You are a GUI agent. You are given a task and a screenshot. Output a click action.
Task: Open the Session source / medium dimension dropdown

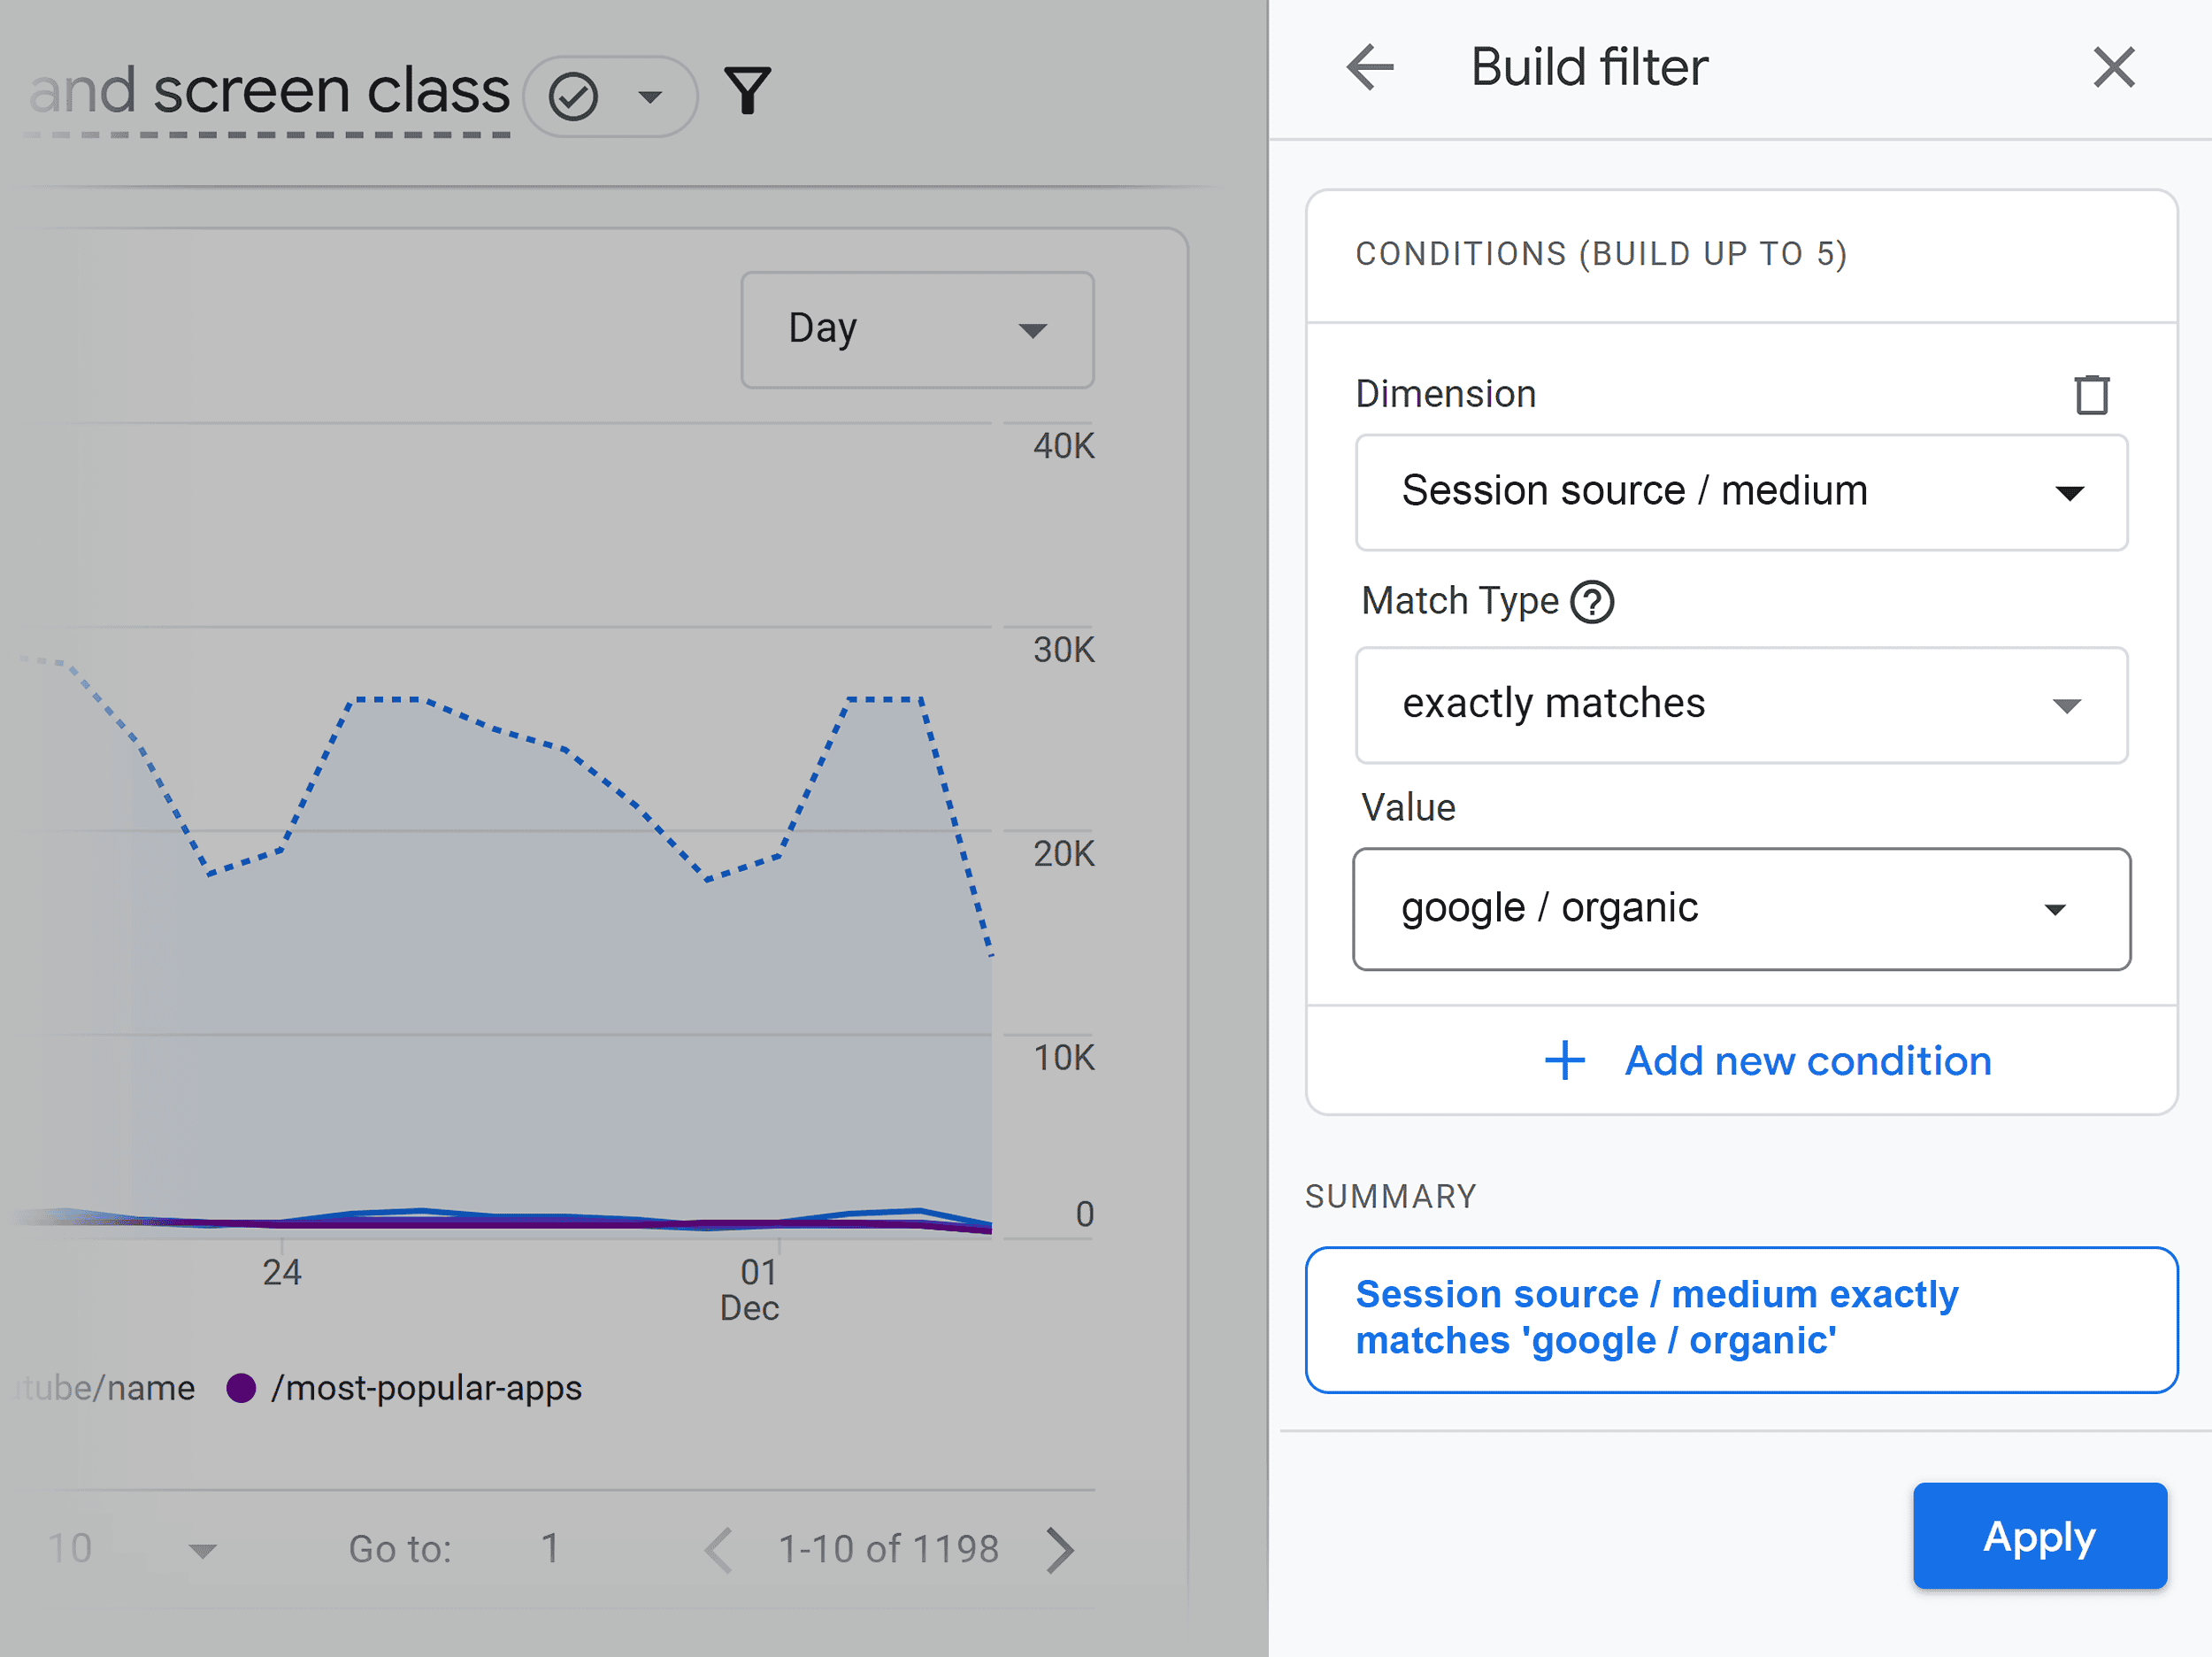coord(1741,492)
